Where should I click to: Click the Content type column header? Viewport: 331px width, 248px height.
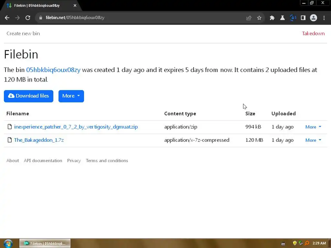180,114
